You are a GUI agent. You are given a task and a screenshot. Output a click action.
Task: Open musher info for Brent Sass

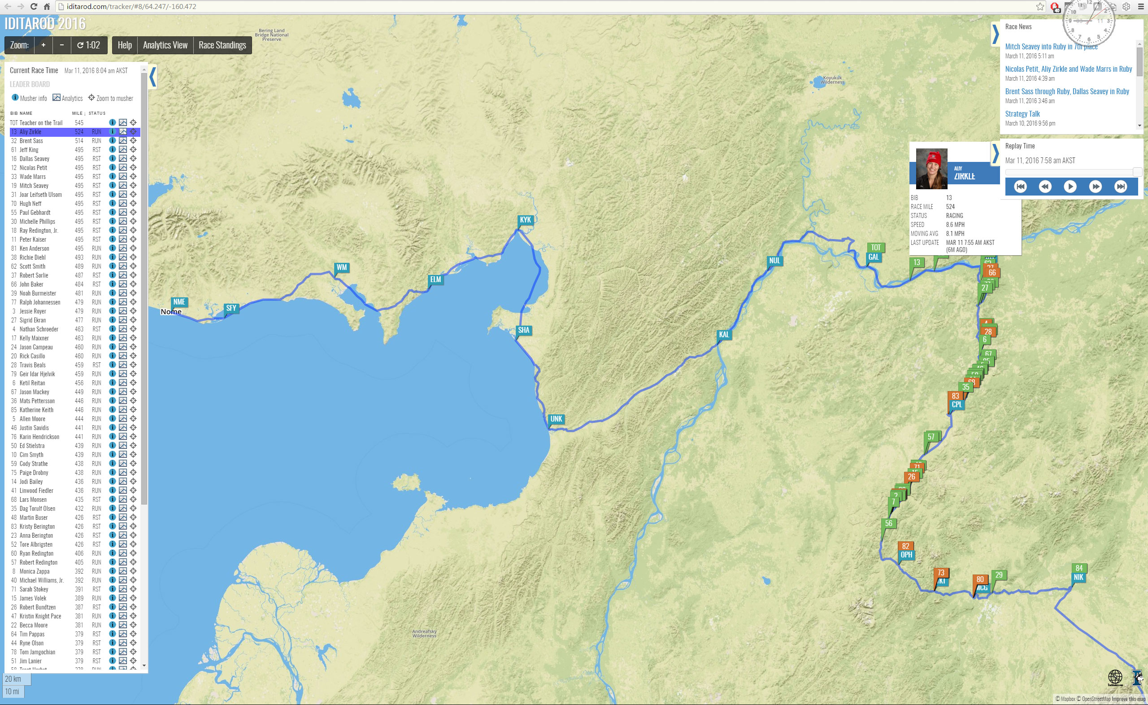tap(112, 140)
